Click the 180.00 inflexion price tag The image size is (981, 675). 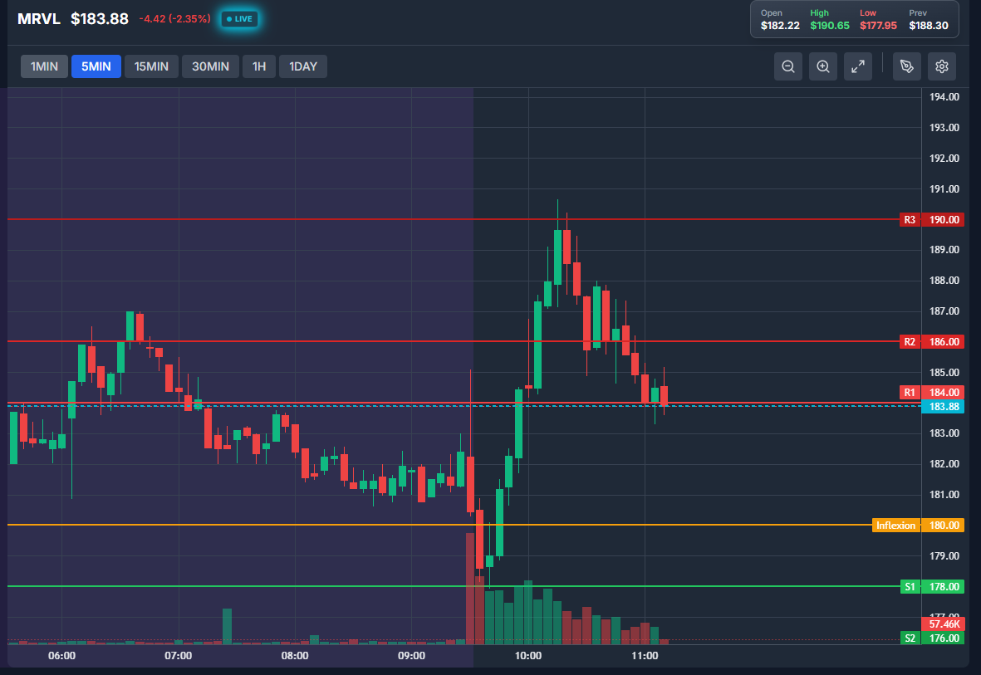tap(944, 525)
